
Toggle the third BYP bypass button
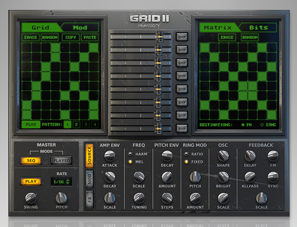[x=182, y=63]
